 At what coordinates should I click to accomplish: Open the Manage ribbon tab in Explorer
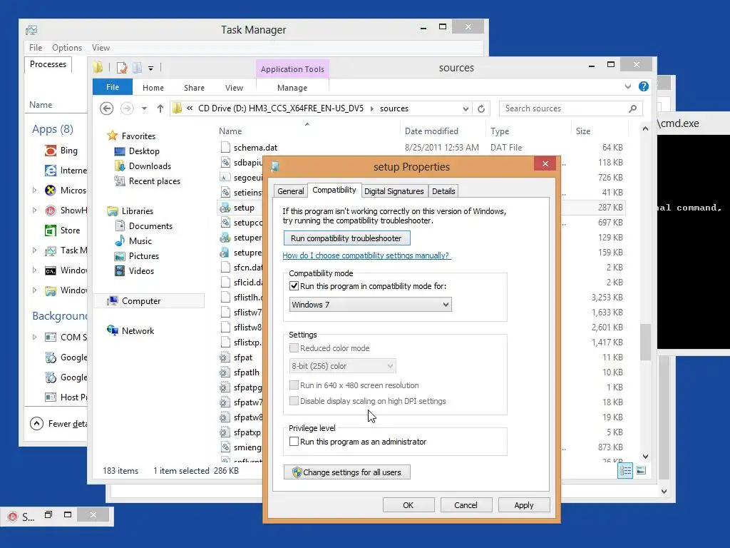click(x=292, y=88)
